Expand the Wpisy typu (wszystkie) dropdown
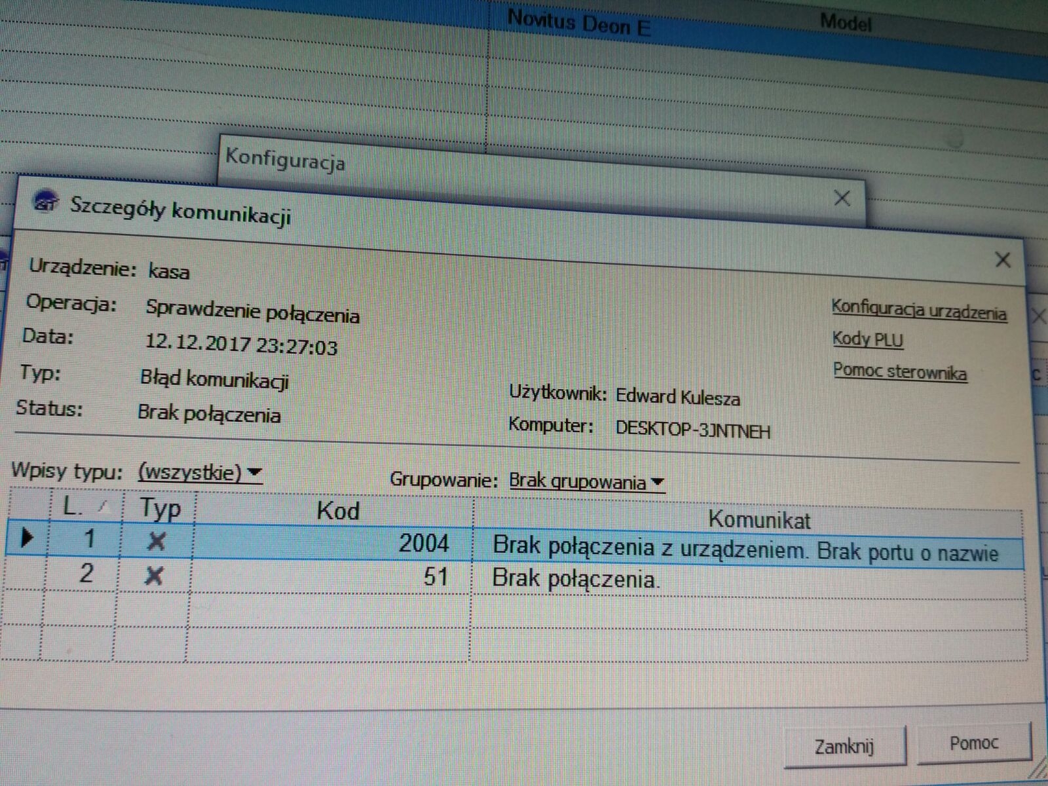The height and width of the screenshot is (786, 1048). point(200,472)
